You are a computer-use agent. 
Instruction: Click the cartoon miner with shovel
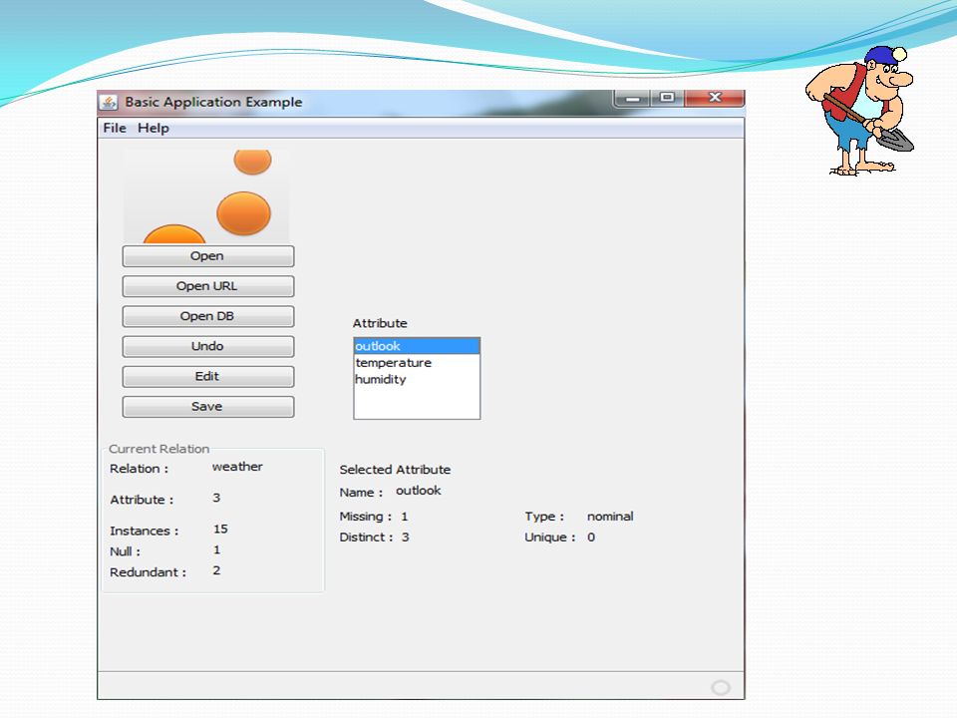(859, 111)
